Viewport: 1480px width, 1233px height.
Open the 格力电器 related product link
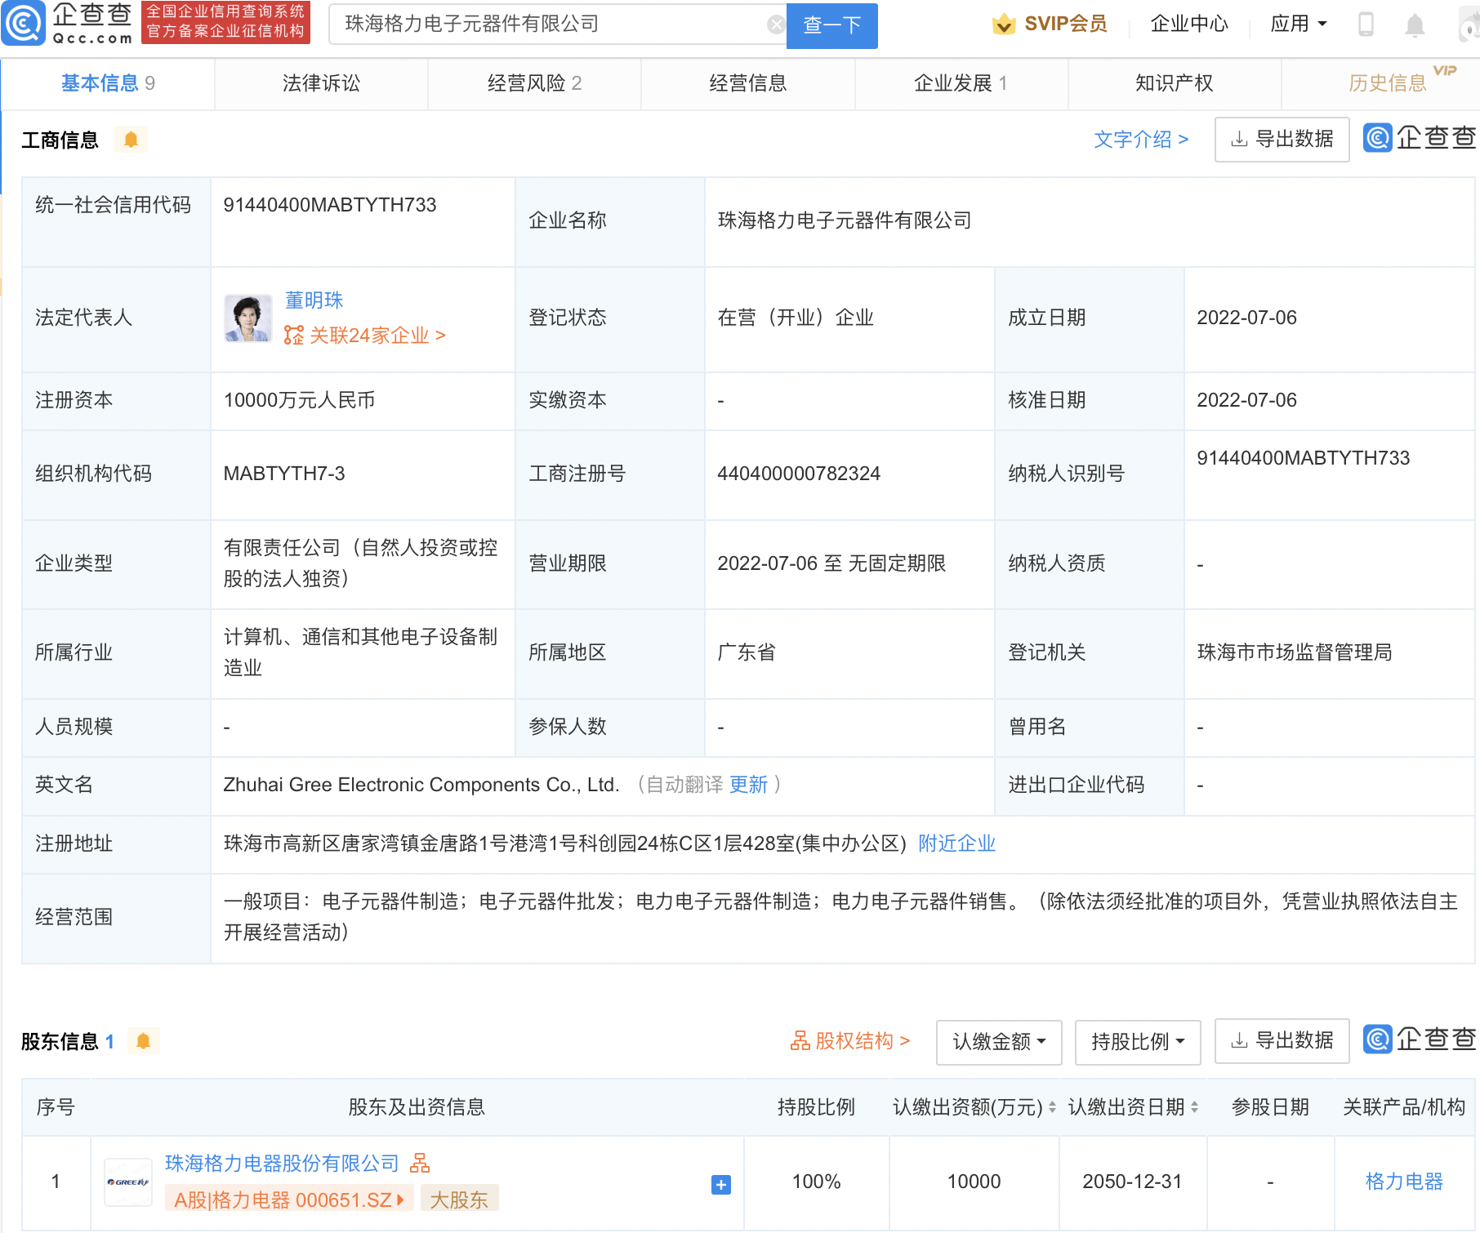[x=1404, y=1182]
